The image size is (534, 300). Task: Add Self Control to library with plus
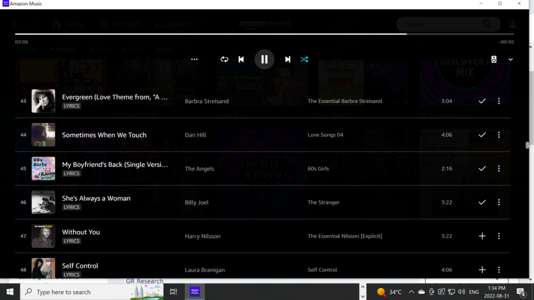[x=482, y=270]
